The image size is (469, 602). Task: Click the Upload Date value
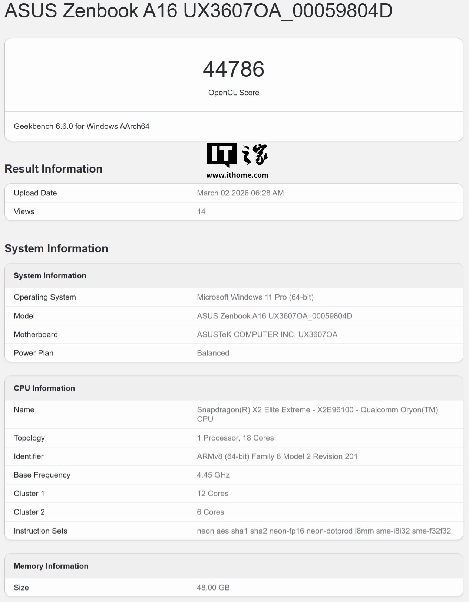(x=240, y=193)
